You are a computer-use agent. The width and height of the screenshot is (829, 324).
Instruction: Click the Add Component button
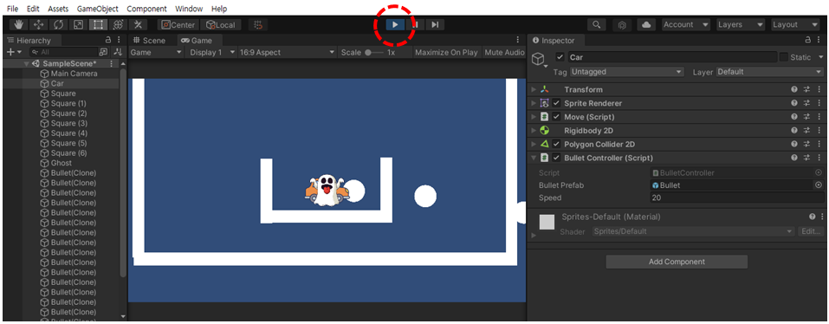coord(677,262)
